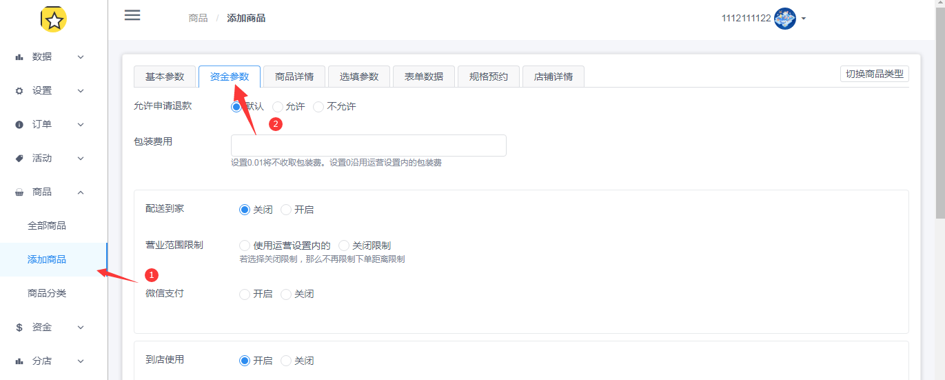Viewport: 945px width, 380px height.
Task: Click the dollar icon beside 资金
Action: click(x=19, y=328)
